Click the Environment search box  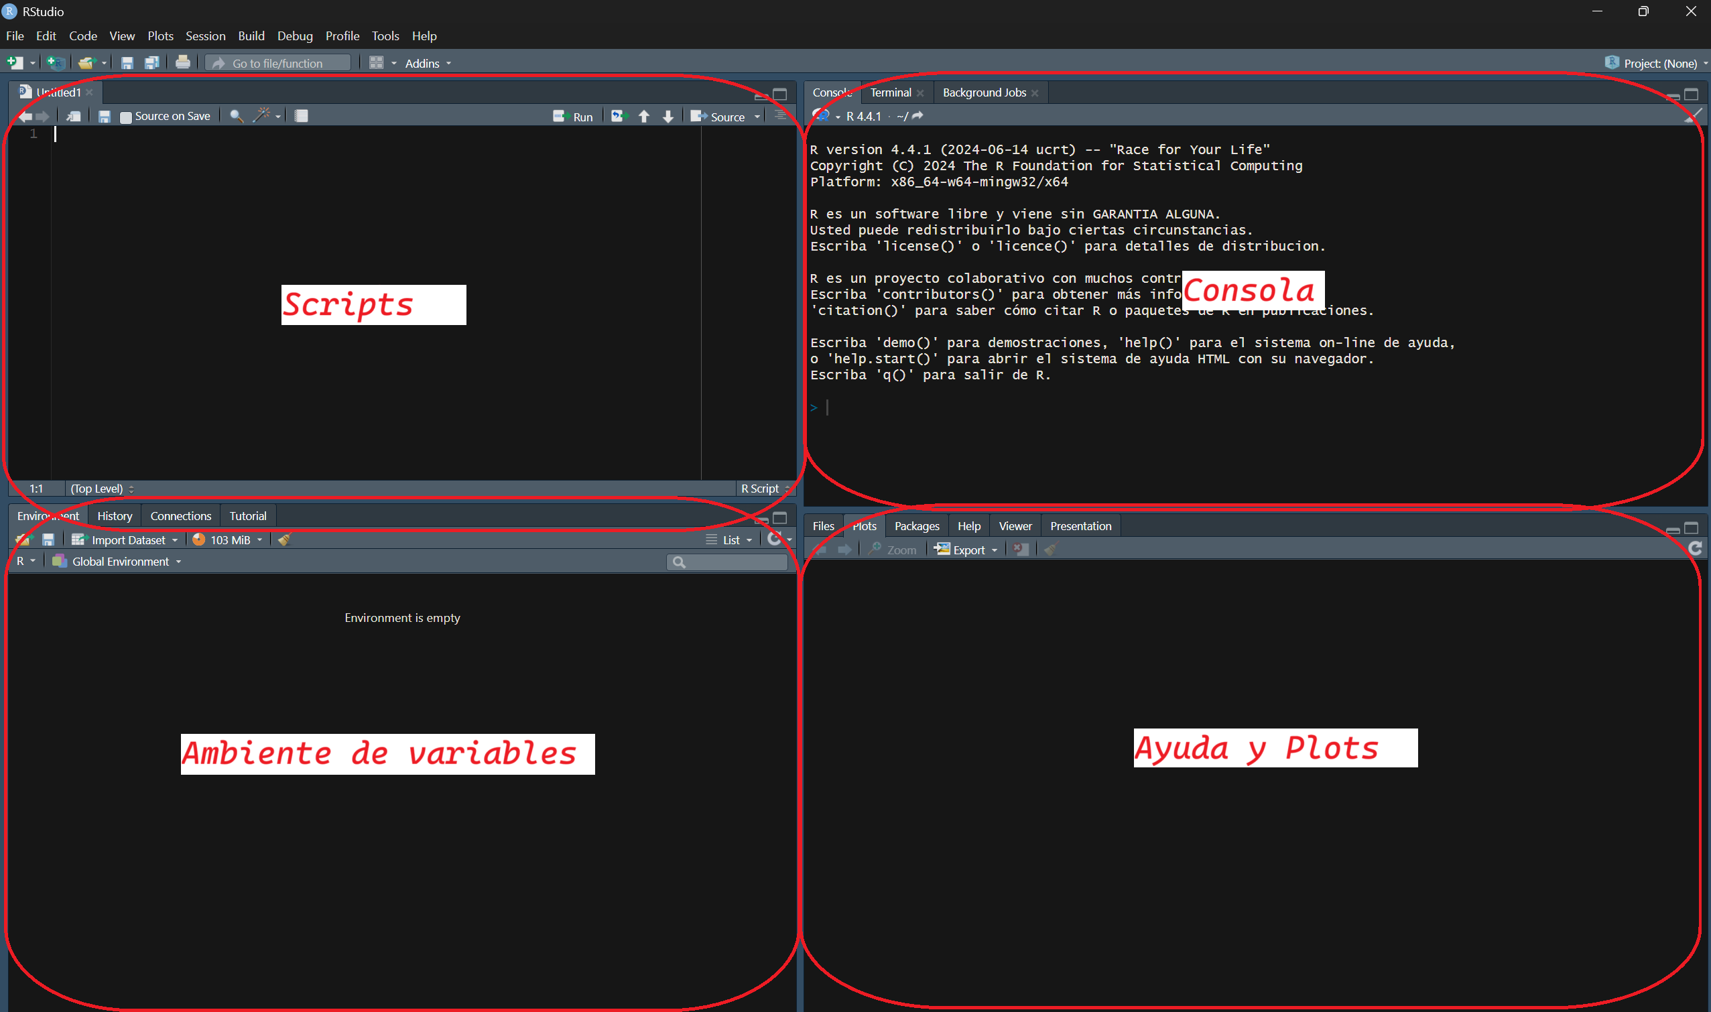coord(727,562)
